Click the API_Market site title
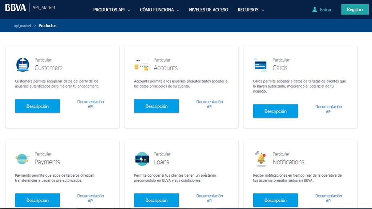Image resolution: width=372 pixels, height=209 pixels. 44,8
